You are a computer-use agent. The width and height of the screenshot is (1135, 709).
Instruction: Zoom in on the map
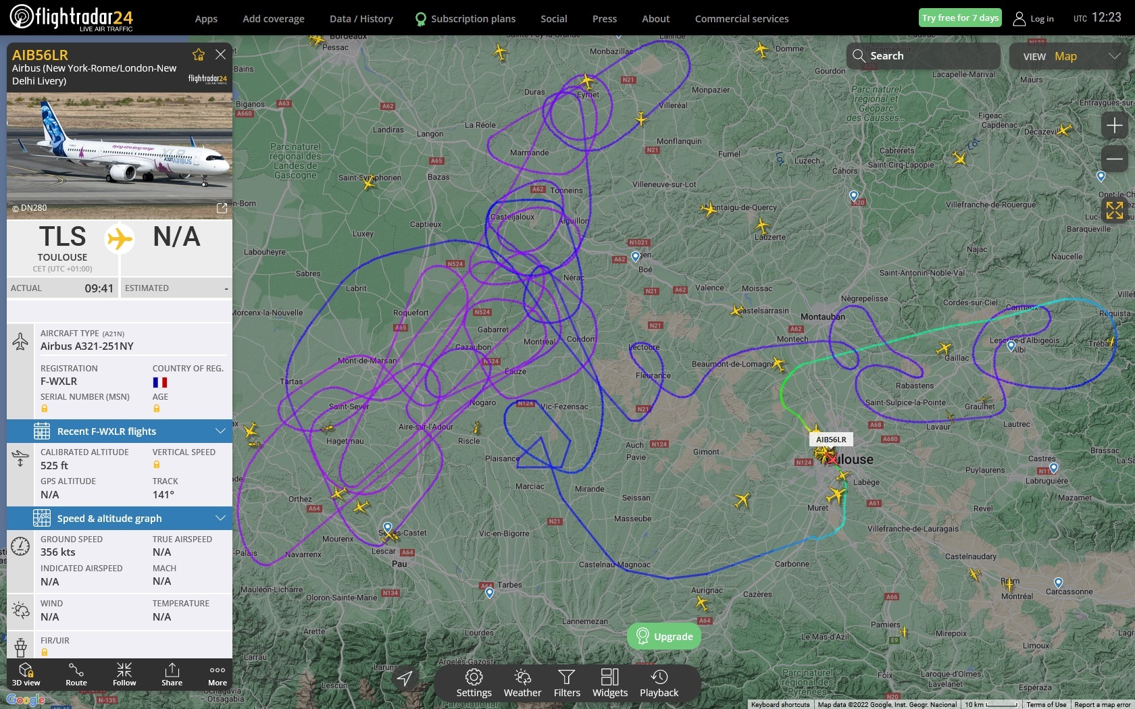(1114, 125)
